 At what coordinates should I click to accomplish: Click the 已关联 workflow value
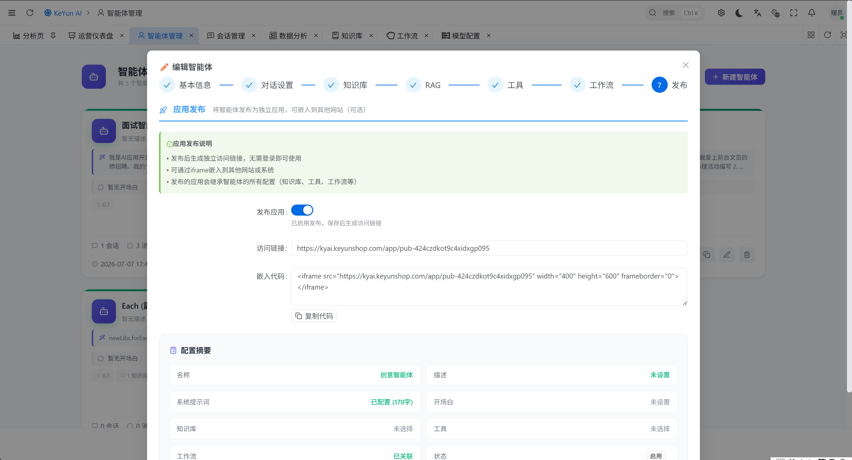tap(403, 456)
